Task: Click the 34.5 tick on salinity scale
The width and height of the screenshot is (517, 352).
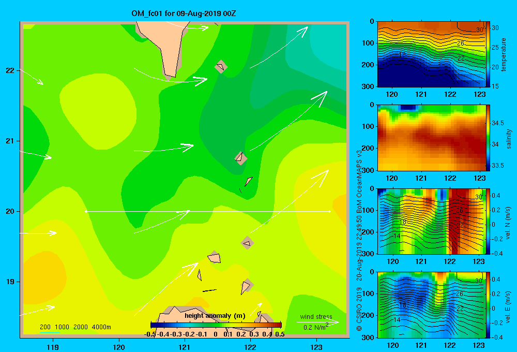Action: click(x=497, y=123)
